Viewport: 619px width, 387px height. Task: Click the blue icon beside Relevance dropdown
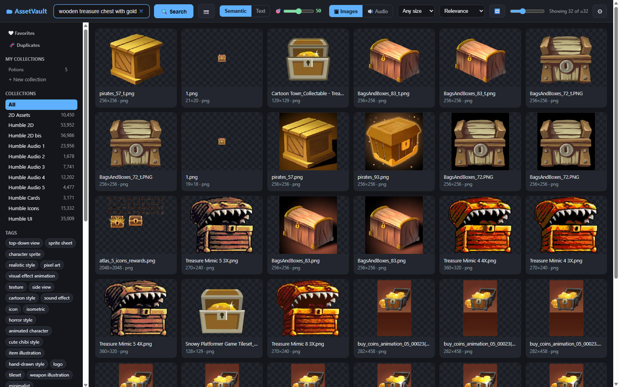(x=497, y=11)
